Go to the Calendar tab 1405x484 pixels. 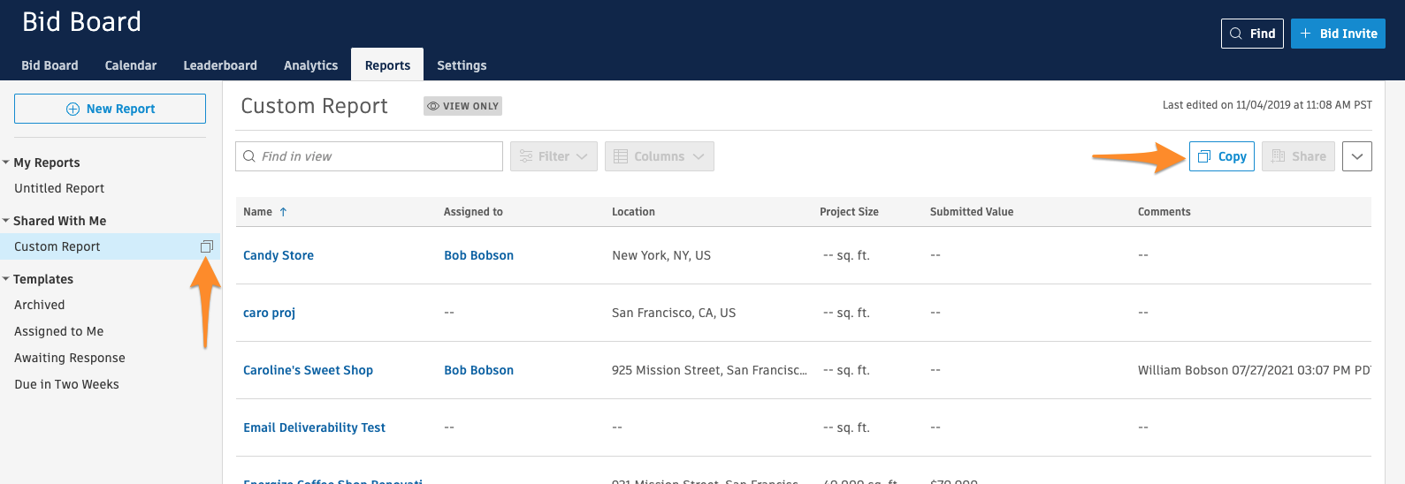(131, 65)
